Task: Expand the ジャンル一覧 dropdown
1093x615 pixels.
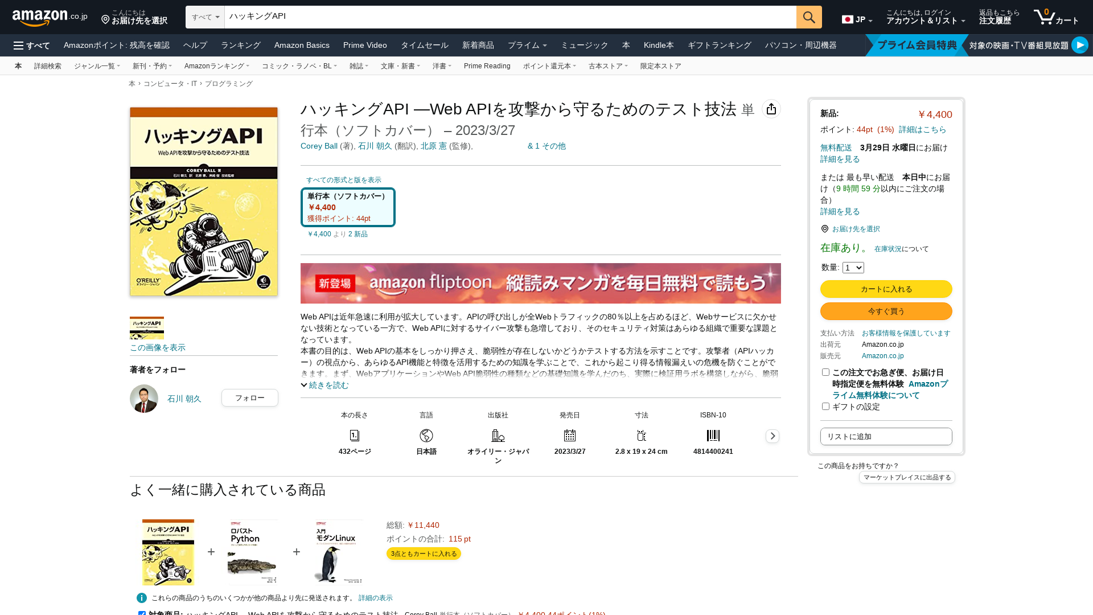Action: [97, 66]
